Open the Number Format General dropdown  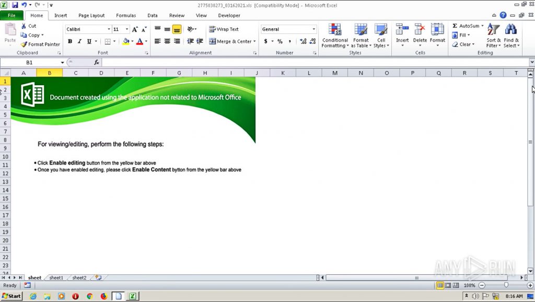pos(314,29)
